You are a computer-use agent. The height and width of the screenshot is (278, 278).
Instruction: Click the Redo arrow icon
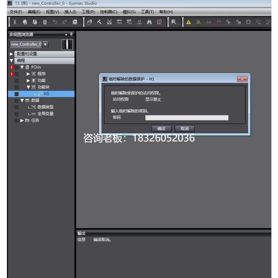(x=64, y=22)
